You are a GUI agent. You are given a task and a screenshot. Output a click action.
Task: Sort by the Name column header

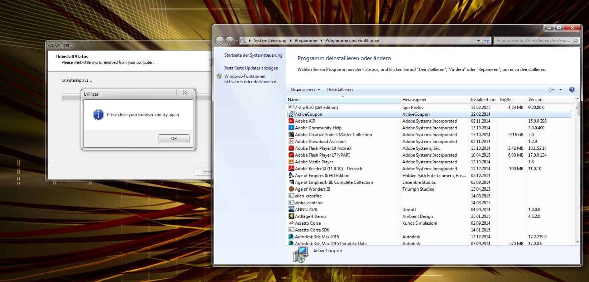point(343,100)
